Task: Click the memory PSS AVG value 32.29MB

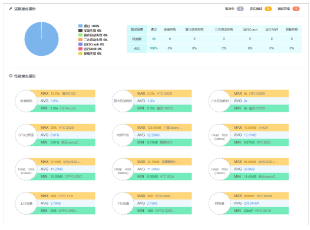Action: 153,135
